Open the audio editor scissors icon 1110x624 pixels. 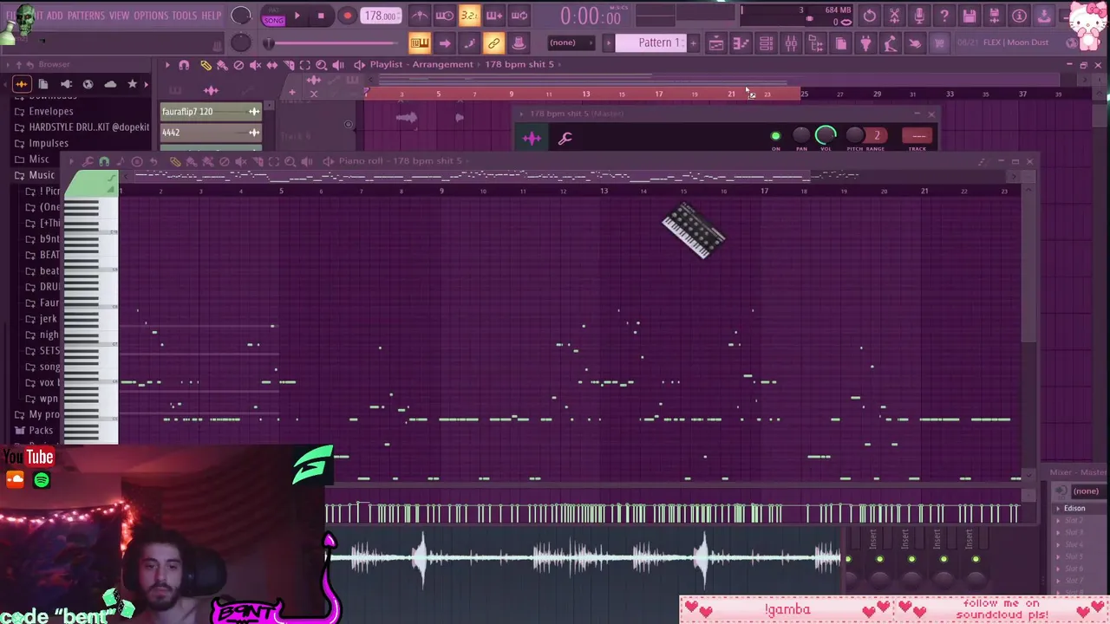895,16
